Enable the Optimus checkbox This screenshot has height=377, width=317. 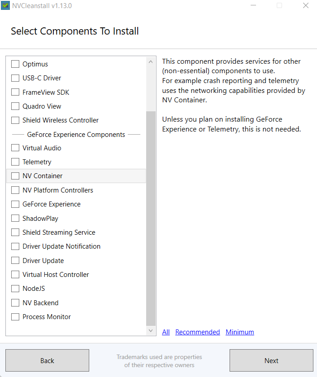15,64
